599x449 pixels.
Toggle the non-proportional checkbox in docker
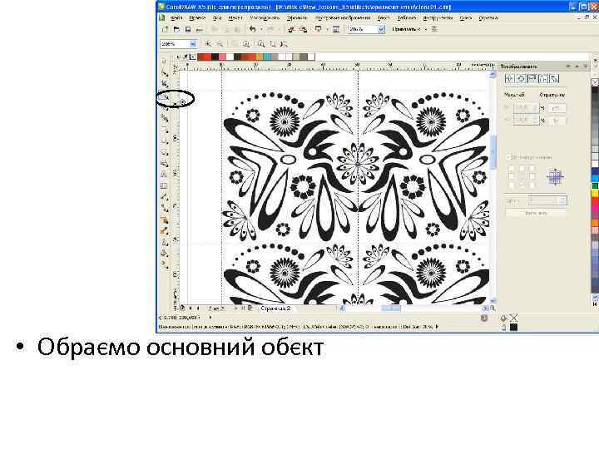(x=508, y=157)
